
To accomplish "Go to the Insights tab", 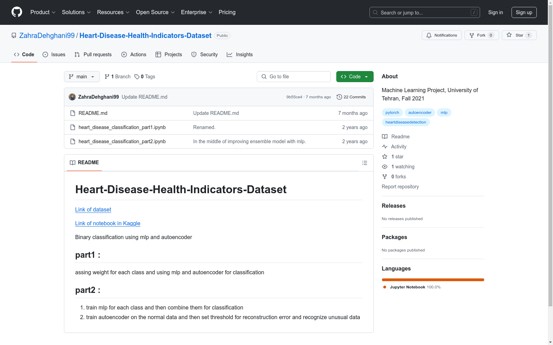I will [x=240, y=55].
